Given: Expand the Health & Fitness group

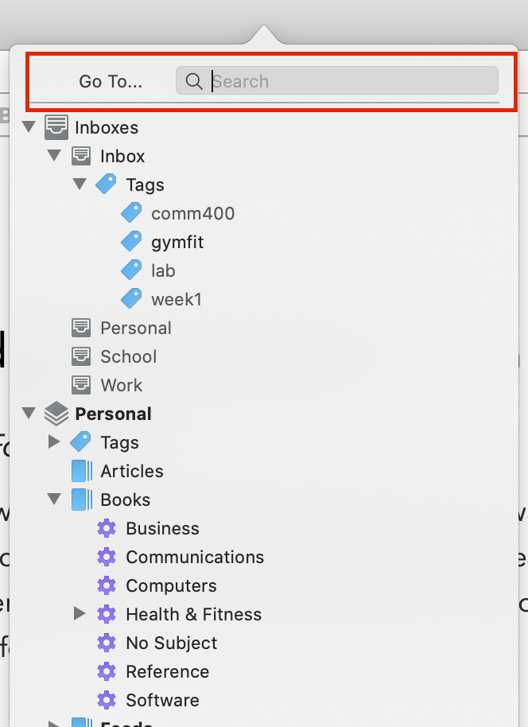Looking at the screenshot, I should [x=80, y=613].
